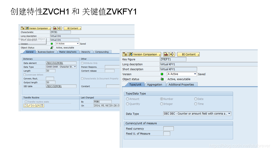Viewport: 273px width, 151px height.
Task: Select Quantity radio button
Action: (x=127, y=104)
